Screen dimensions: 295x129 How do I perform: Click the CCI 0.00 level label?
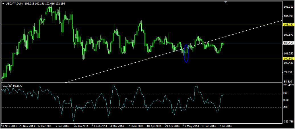point(286,100)
